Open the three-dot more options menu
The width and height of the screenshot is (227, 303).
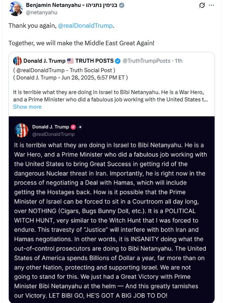click(216, 6)
